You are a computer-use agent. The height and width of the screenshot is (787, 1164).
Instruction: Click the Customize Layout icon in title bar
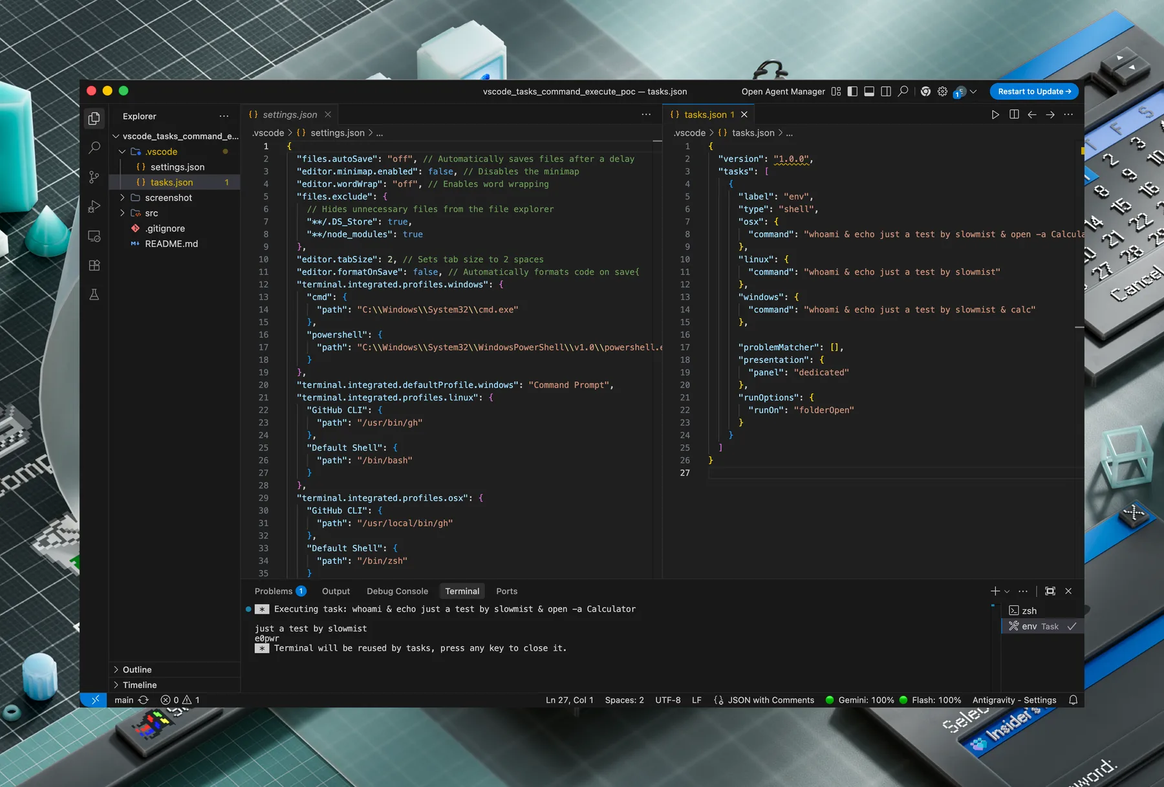[836, 91]
